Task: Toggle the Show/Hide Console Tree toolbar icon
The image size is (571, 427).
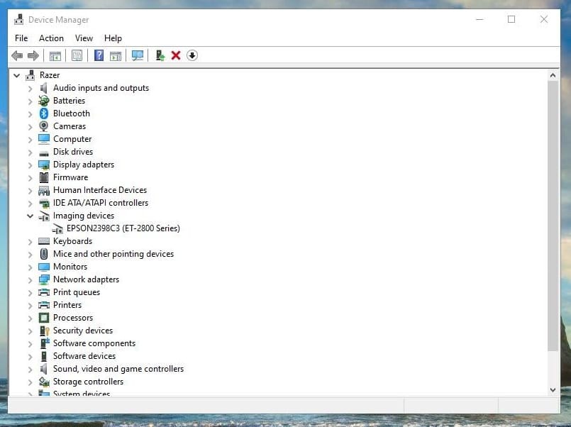Action: [55, 56]
